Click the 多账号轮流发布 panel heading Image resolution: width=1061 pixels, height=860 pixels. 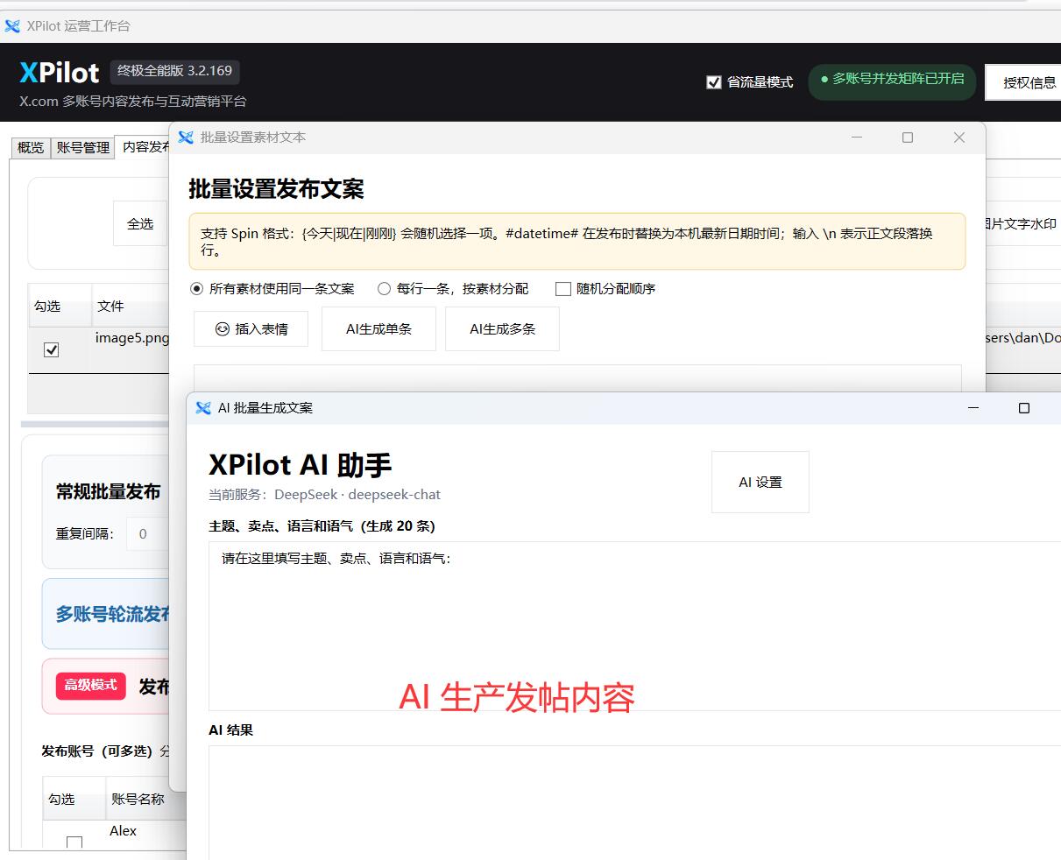pyautogui.click(x=112, y=615)
